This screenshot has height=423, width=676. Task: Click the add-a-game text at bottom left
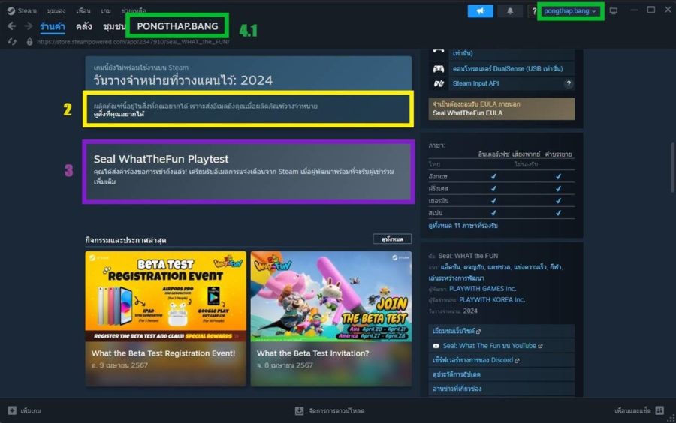point(31,411)
